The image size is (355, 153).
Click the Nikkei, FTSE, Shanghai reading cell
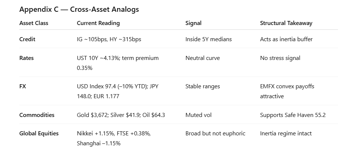click(x=114, y=138)
